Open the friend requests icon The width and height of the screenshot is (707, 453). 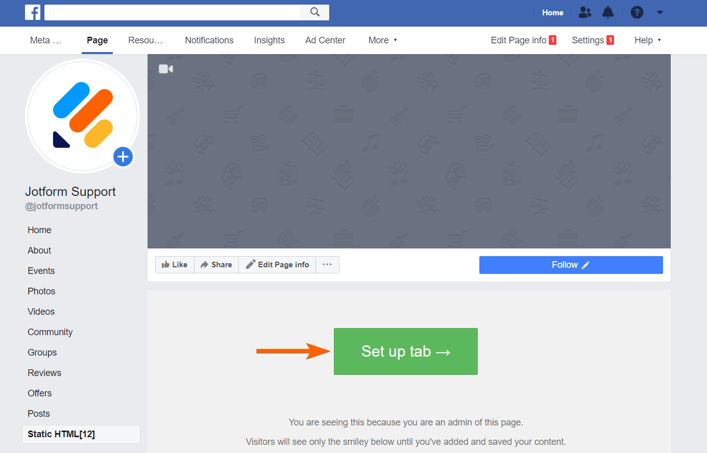tap(585, 12)
